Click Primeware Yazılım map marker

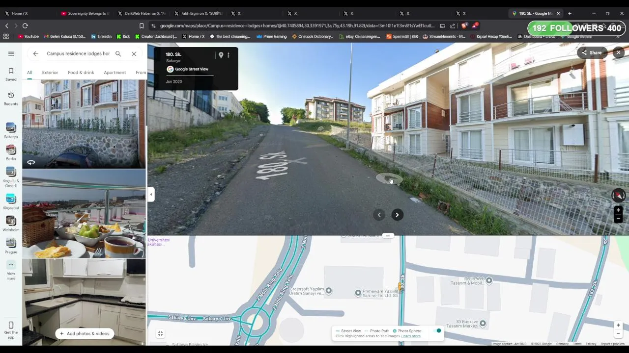pyautogui.click(x=358, y=293)
